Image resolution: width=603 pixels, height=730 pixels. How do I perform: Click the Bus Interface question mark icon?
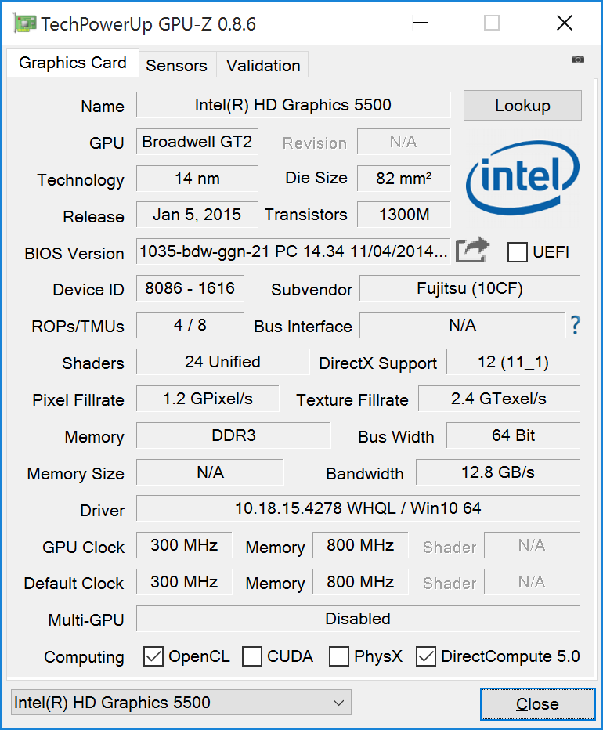click(x=576, y=325)
